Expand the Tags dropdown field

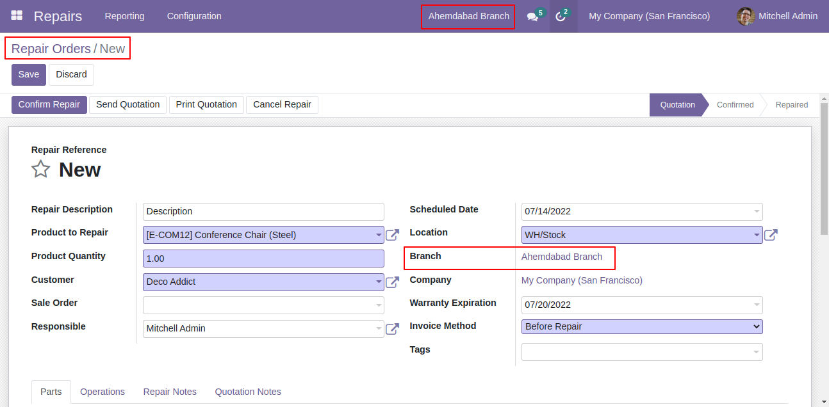pyautogui.click(x=641, y=352)
